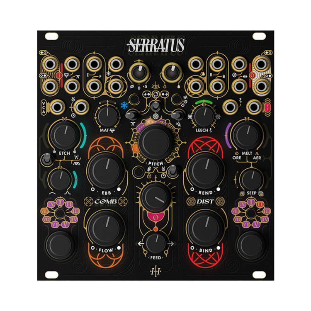Click the AER label under MELT
This screenshot has height=311, width=311.
point(257,158)
